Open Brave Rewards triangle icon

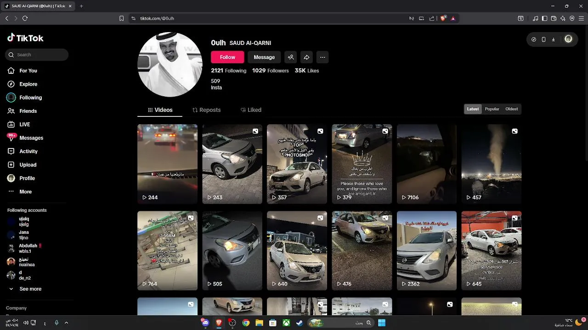[x=453, y=18]
